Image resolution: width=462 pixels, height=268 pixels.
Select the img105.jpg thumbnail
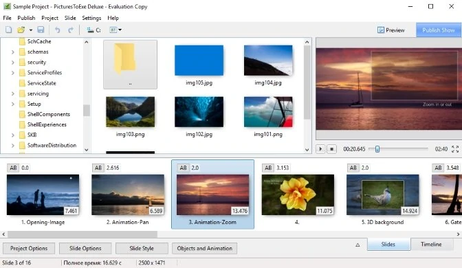coord(199,60)
